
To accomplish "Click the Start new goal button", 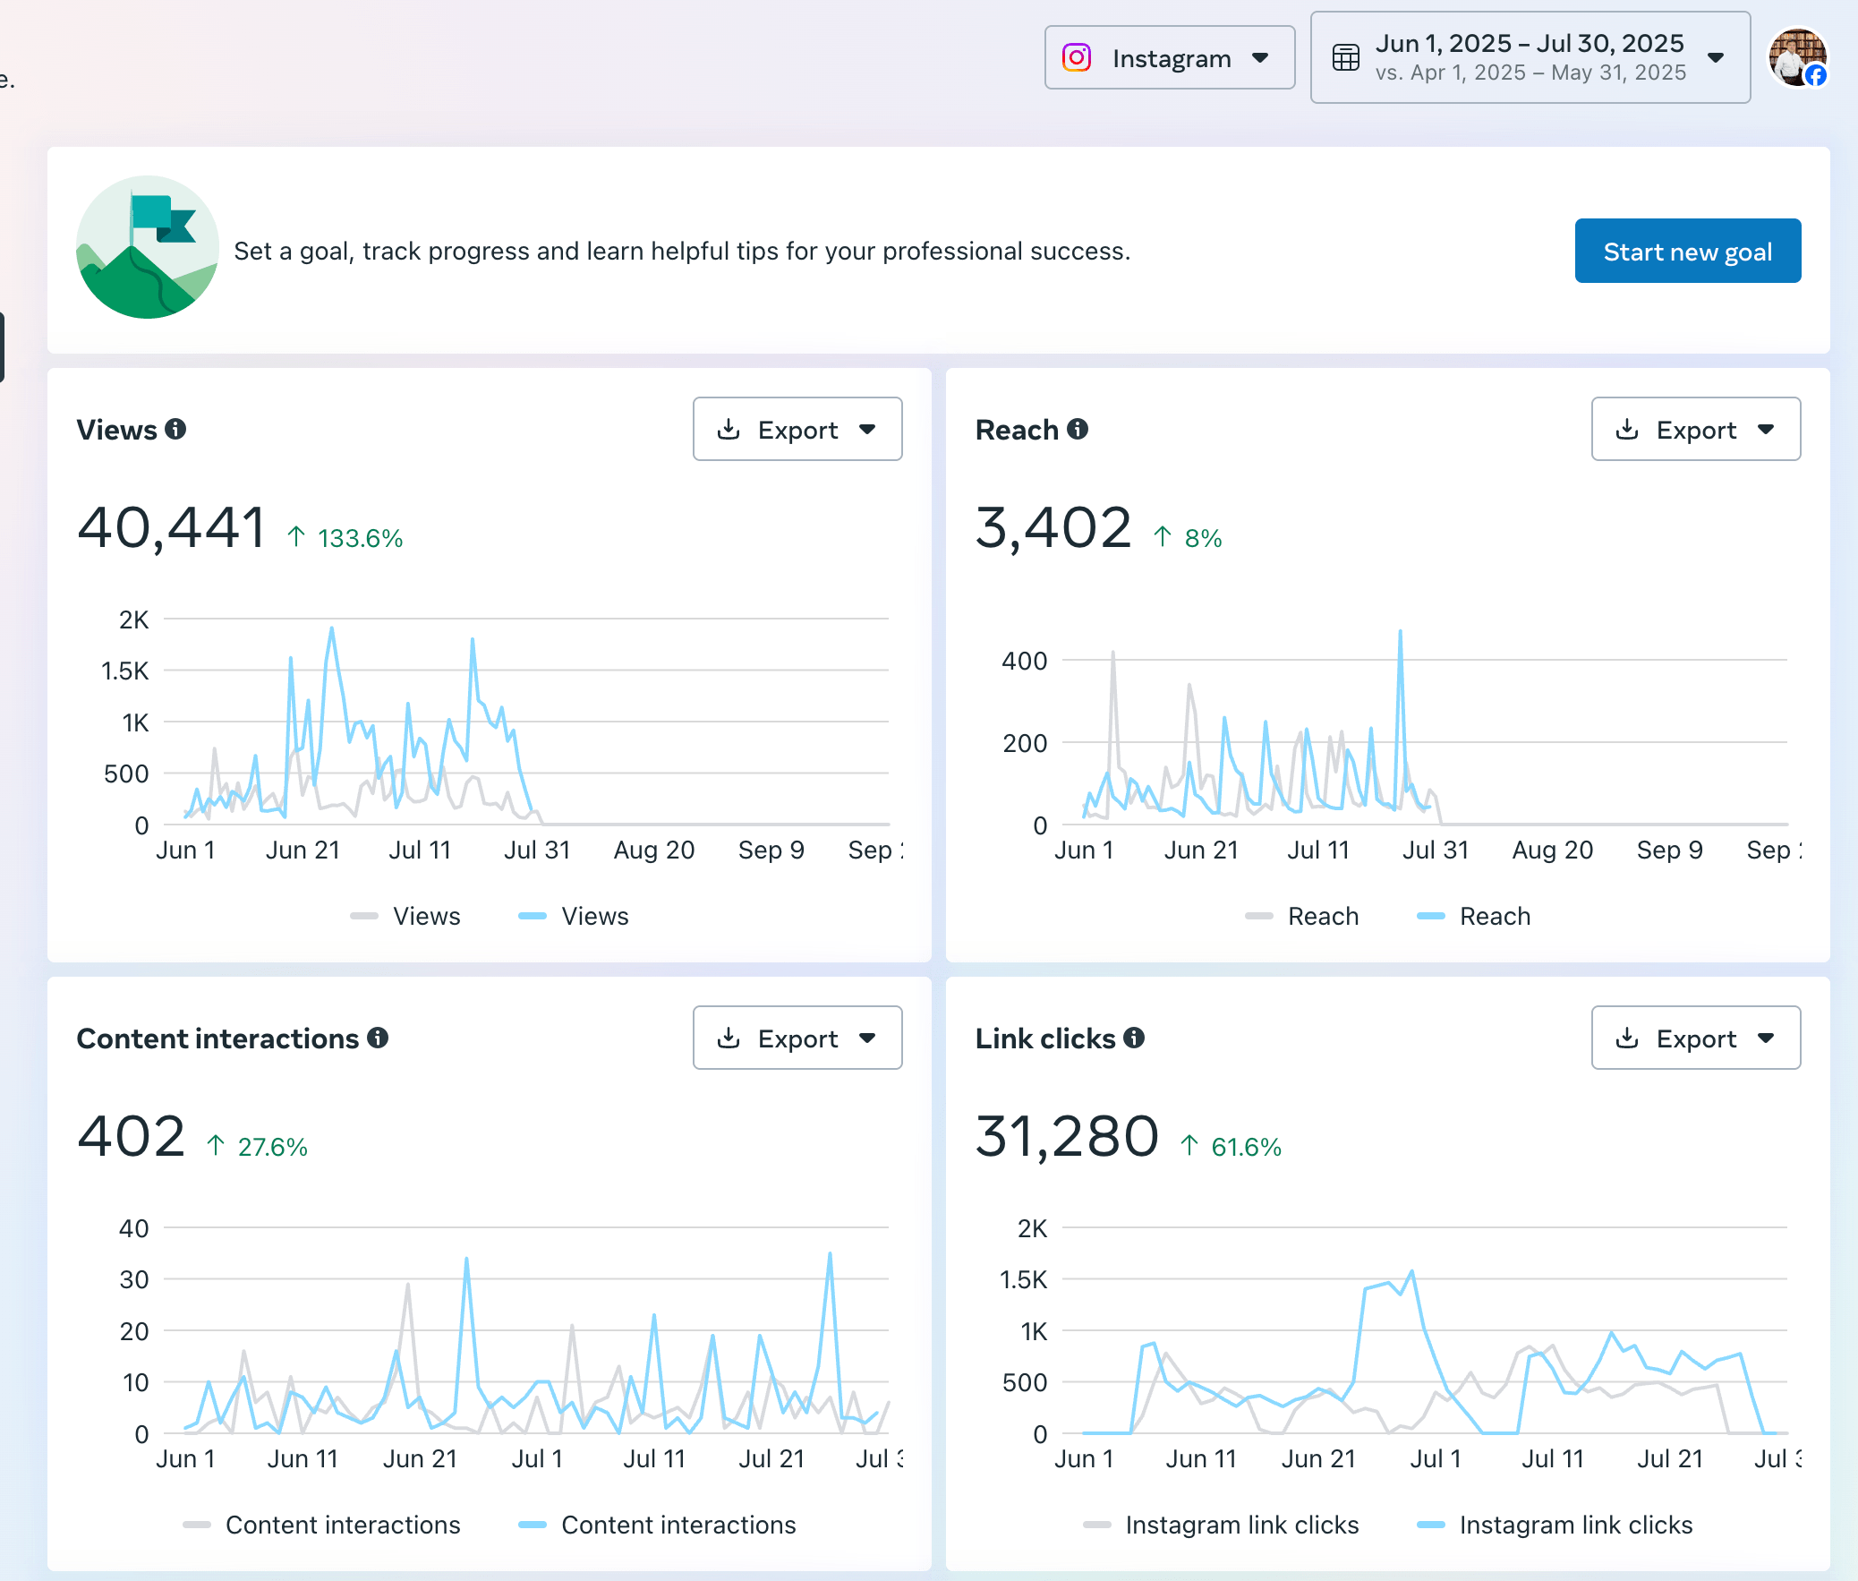I will [1687, 251].
